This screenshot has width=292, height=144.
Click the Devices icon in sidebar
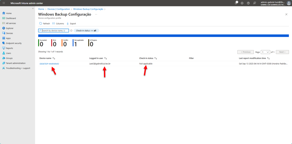pyautogui.click(x=4, y=33)
